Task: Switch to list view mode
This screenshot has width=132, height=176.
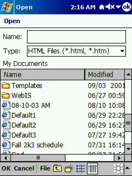Action: (80, 168)
